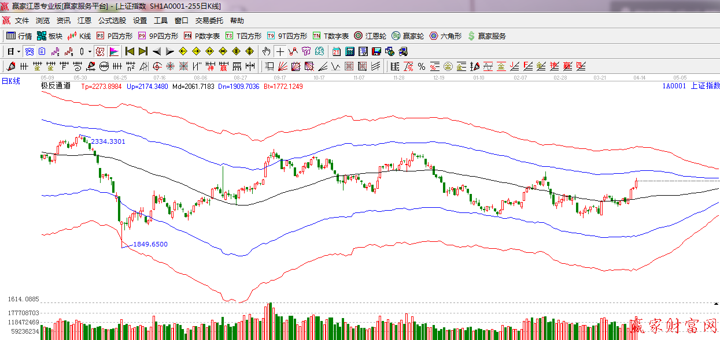
Task: Expand the 日 period dropdown arrow
Action: pos(19,51)
